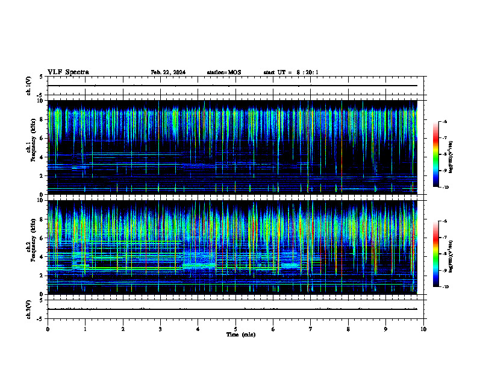Click the time axis tick label "8"
The width and height of the screenshot is (477, 369).
(x=348, y=329)
